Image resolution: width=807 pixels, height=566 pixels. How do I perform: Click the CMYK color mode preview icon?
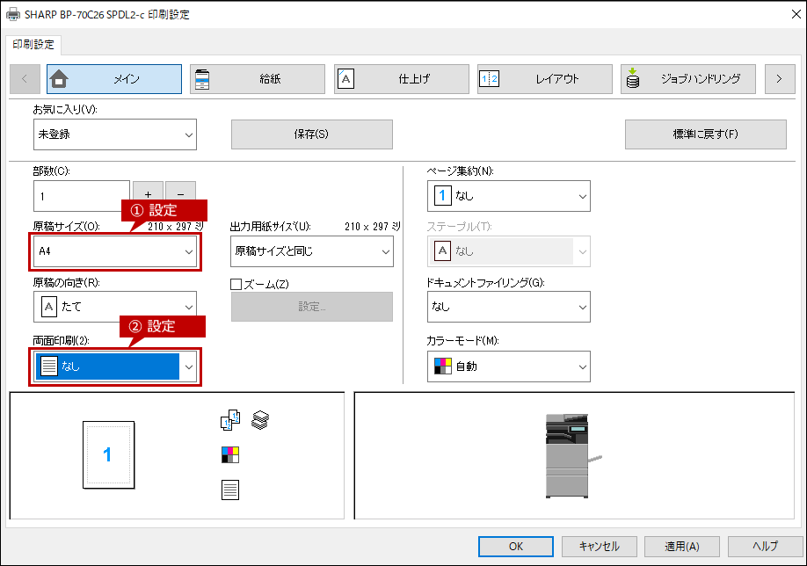coord(230,455)
